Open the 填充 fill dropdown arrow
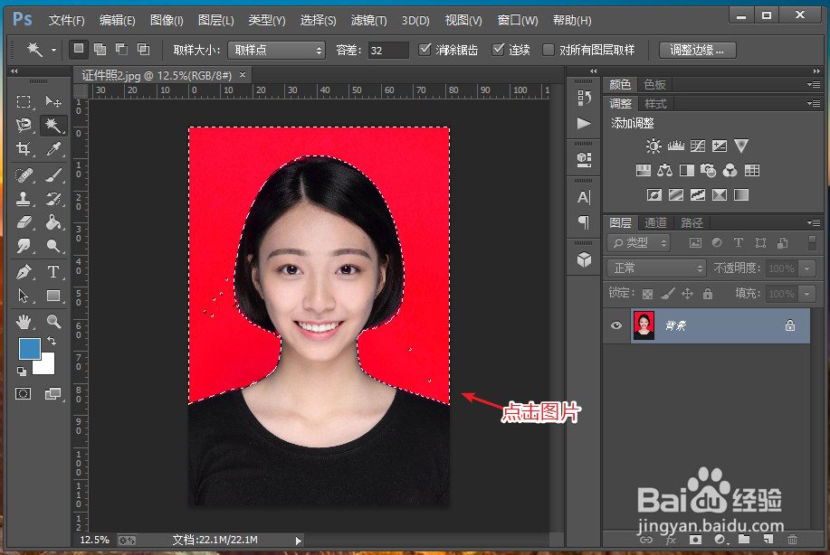Image resolution: width=830 pixels, height=555 pixels. pos(806,294)
